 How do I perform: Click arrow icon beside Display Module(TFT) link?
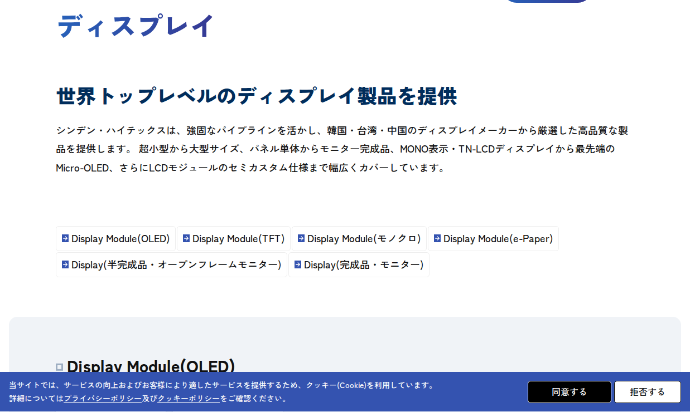pos(186,238)
